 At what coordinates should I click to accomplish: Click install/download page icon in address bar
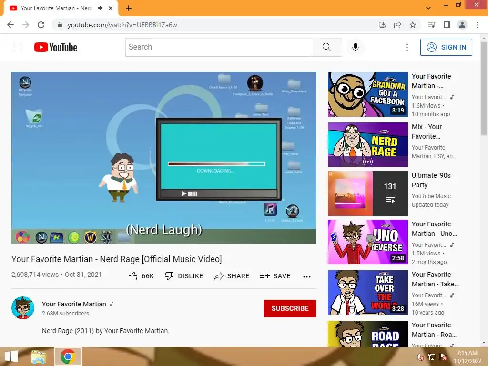[x=382, y=25]
